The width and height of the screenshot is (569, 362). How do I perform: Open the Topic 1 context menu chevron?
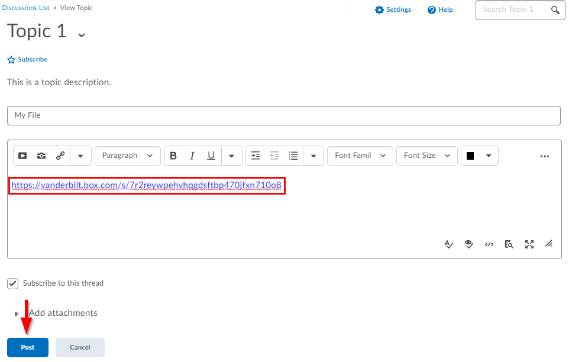pyautogui.click(x=82, y=34)
